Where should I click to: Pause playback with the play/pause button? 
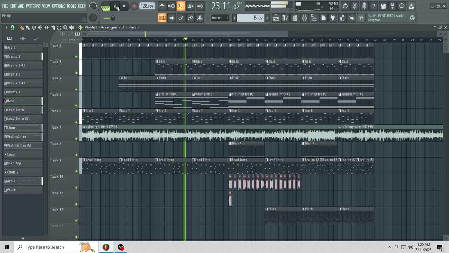click(115, 6)
